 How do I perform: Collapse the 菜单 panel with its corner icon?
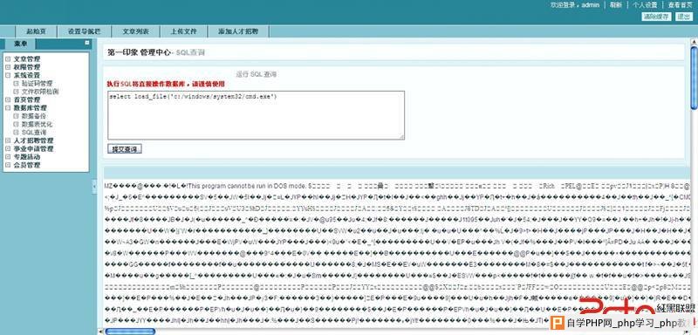pos(87,43)
